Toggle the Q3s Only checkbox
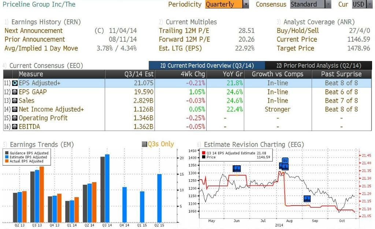The image size is (375, 229). coord(144,144)
